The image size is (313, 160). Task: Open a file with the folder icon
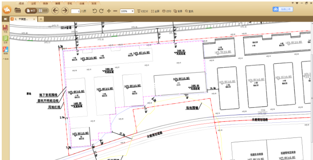click(x=18, y=10)
